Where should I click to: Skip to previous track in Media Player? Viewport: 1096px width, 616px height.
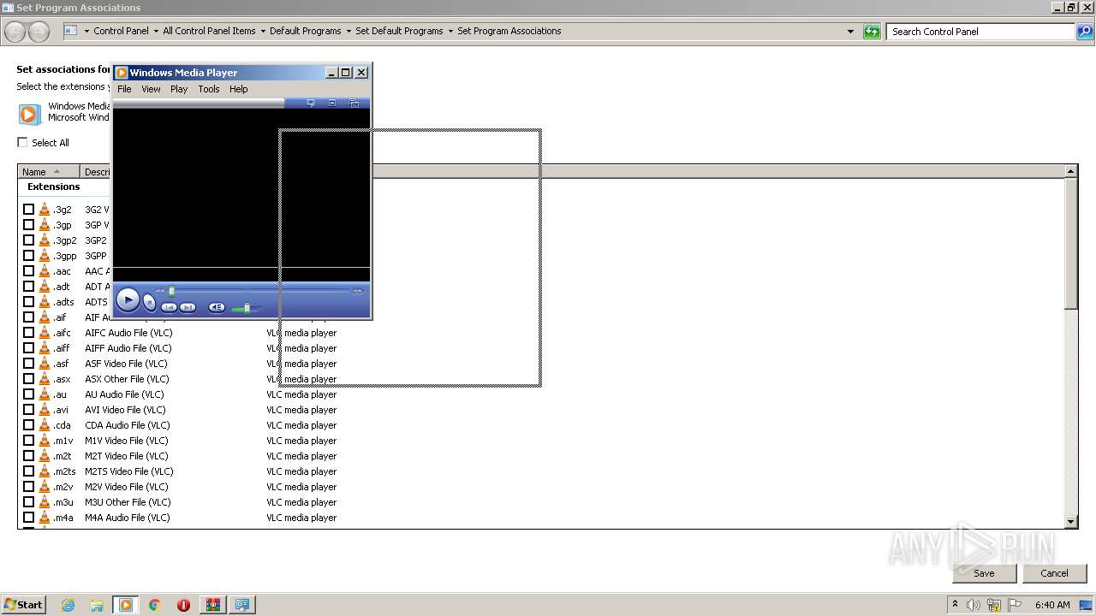point(170,307)
